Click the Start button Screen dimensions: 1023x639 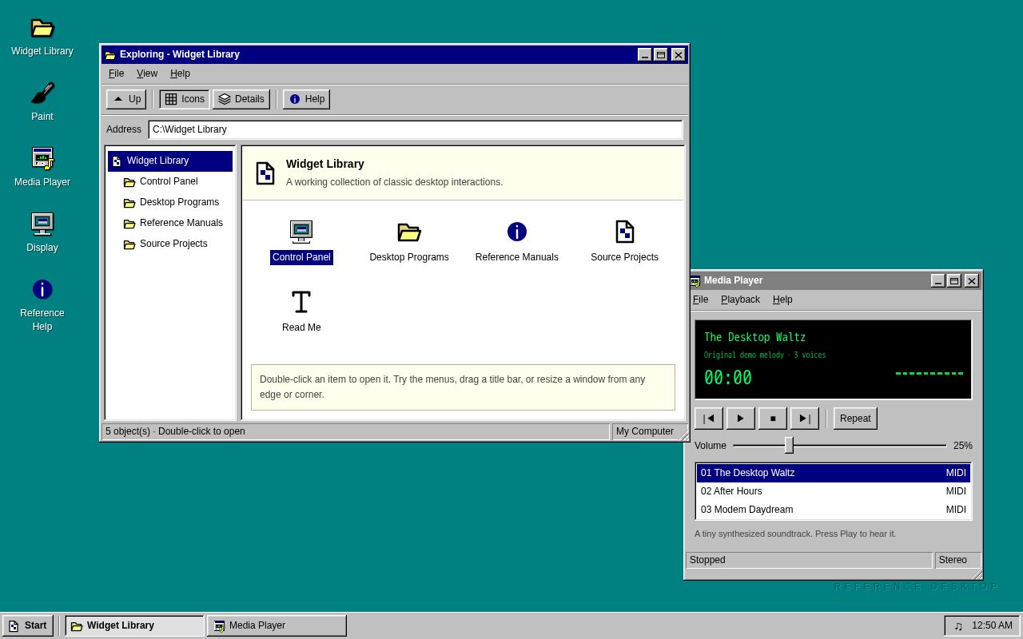tap(28, 625)
